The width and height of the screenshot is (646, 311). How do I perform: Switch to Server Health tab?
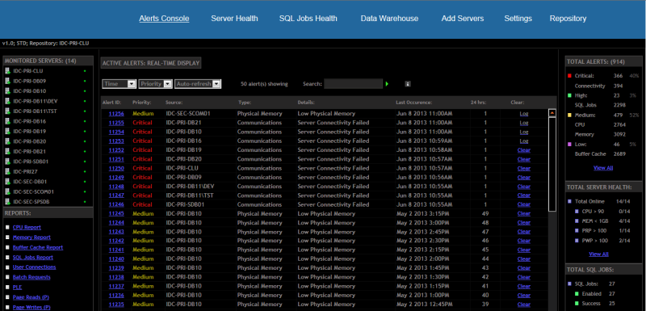[234, 18]
